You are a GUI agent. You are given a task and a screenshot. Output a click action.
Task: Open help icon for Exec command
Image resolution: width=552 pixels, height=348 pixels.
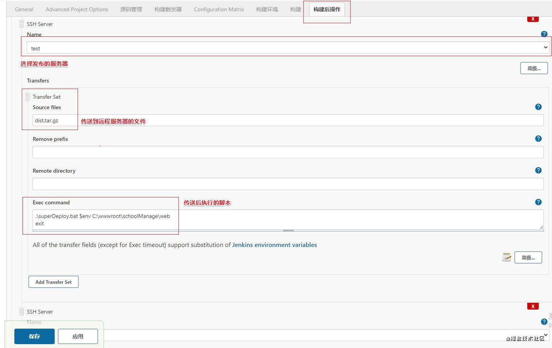(x=538, y=202)
